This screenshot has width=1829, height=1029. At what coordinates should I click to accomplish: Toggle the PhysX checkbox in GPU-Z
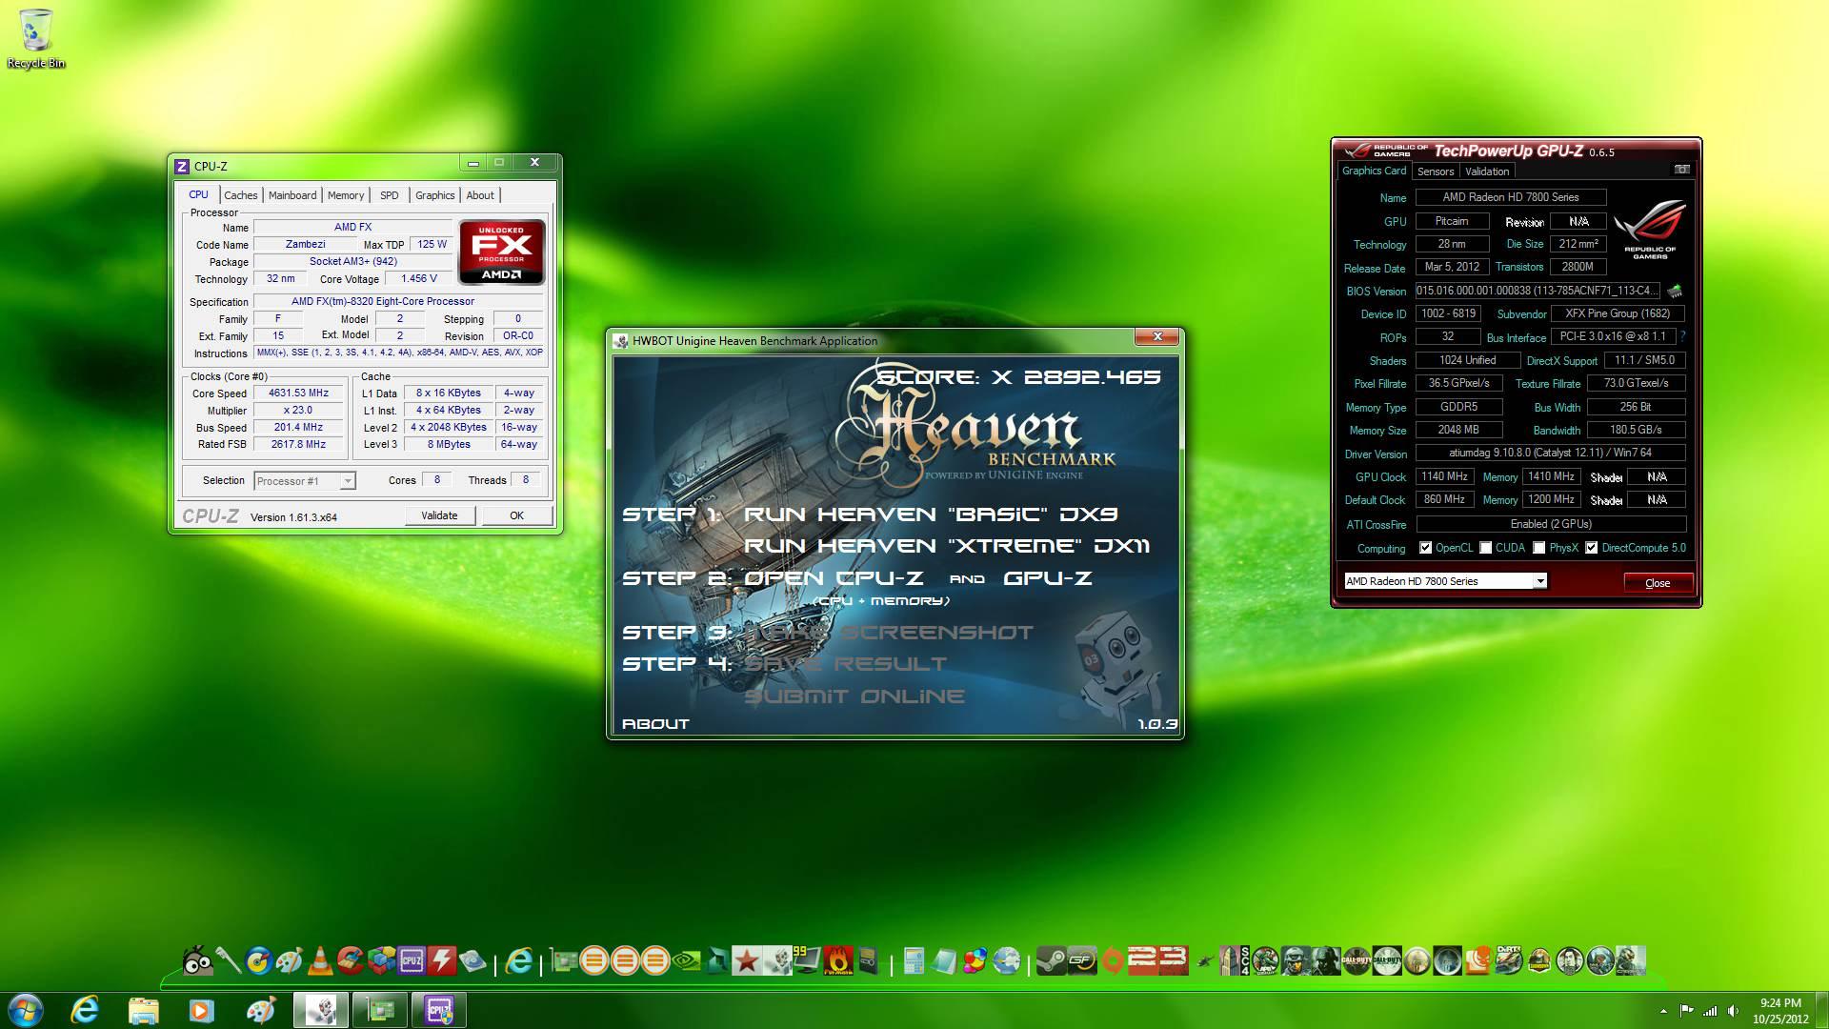click(1538, 548)
